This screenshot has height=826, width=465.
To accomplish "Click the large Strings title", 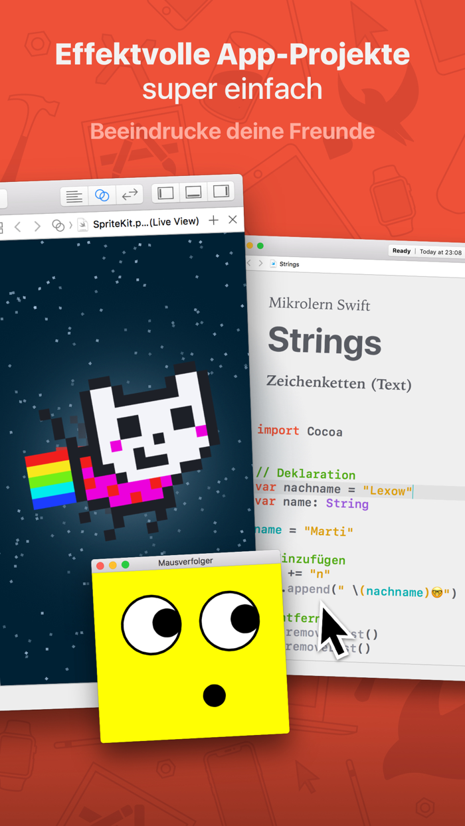I will click(x=325, y=341).
